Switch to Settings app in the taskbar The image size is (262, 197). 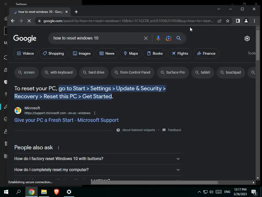[x=69, y=192]
